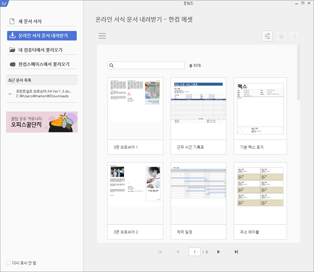The width and height of the screenshot is (314, 272).
Task: Select the 기본 팩스 표지 template thumbnail
Action: (x=260, y=116)
